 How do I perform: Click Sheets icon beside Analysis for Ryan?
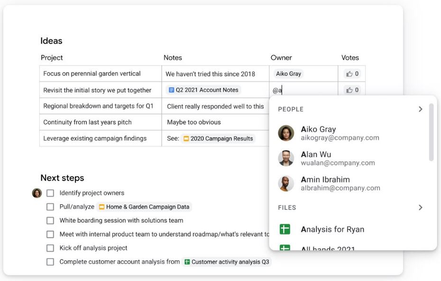285,229
